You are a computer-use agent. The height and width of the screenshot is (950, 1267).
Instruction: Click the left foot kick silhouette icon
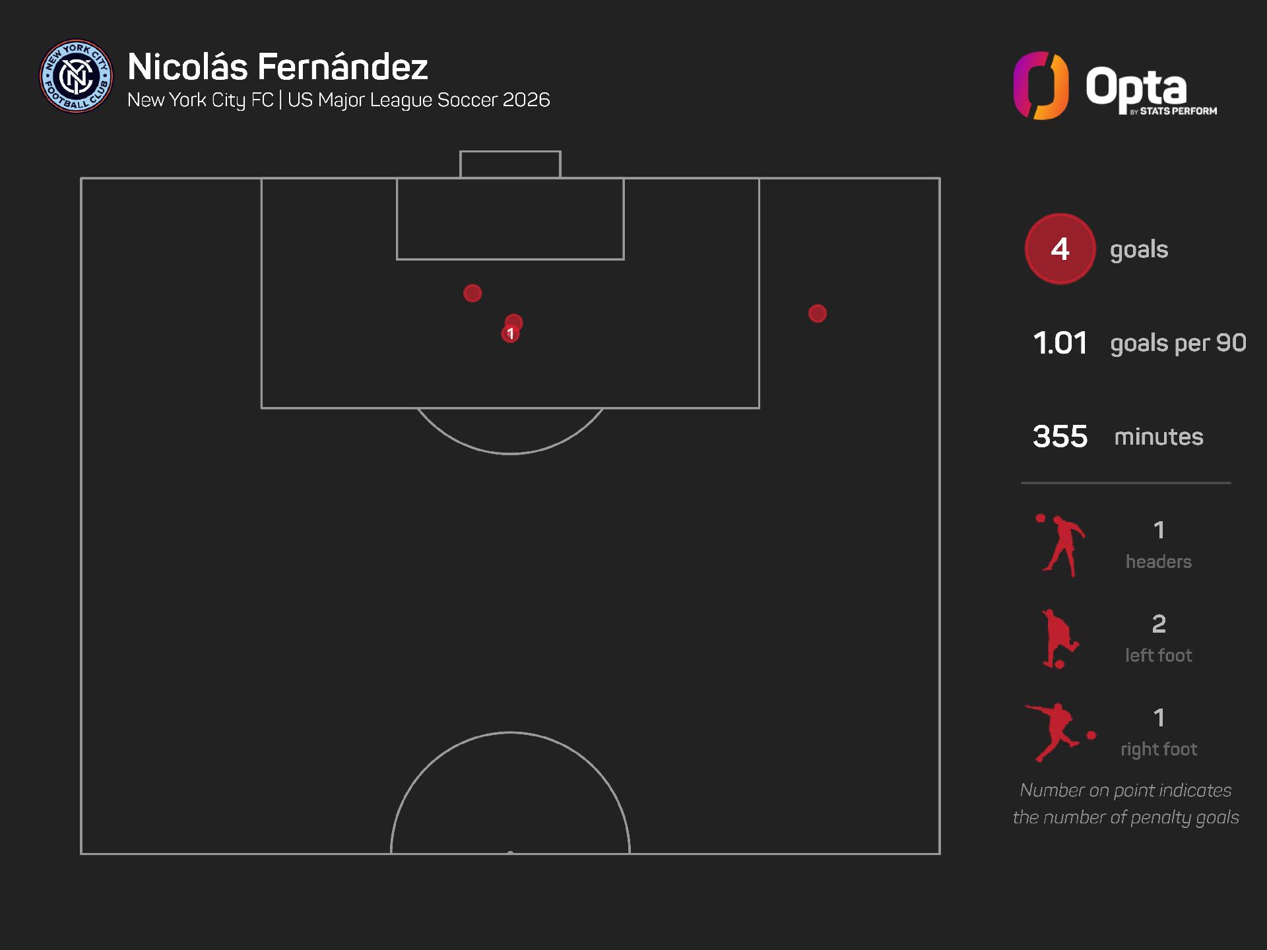pyautogui.click(x=1060, y=639)
